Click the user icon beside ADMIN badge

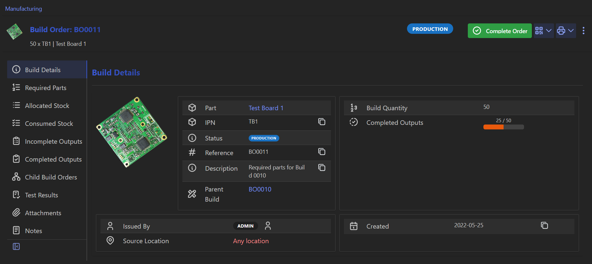[x=268, y=226]
